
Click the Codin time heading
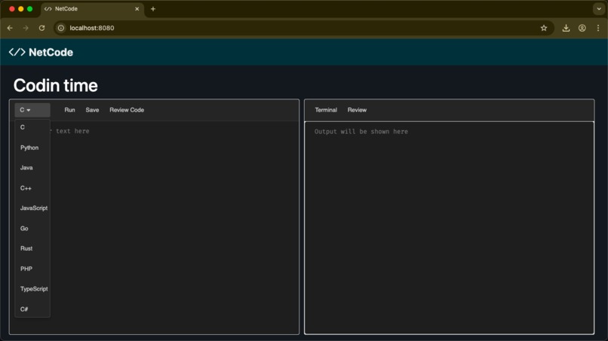[56, 86]
